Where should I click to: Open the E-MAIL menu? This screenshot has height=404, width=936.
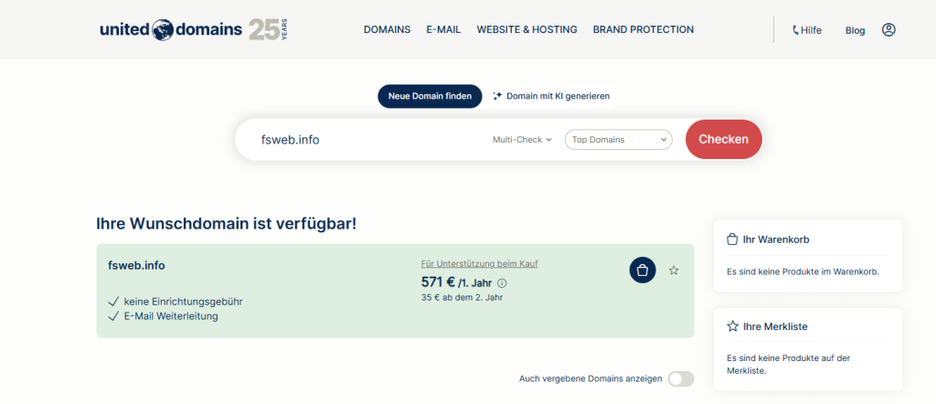tap(443, 30)
